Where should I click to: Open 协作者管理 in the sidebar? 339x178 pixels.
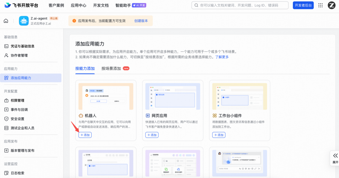19,55
